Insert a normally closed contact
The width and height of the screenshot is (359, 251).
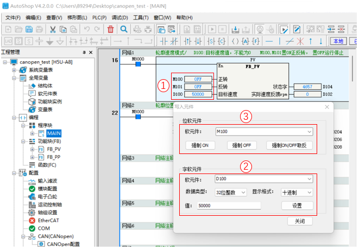click(174, 41)
